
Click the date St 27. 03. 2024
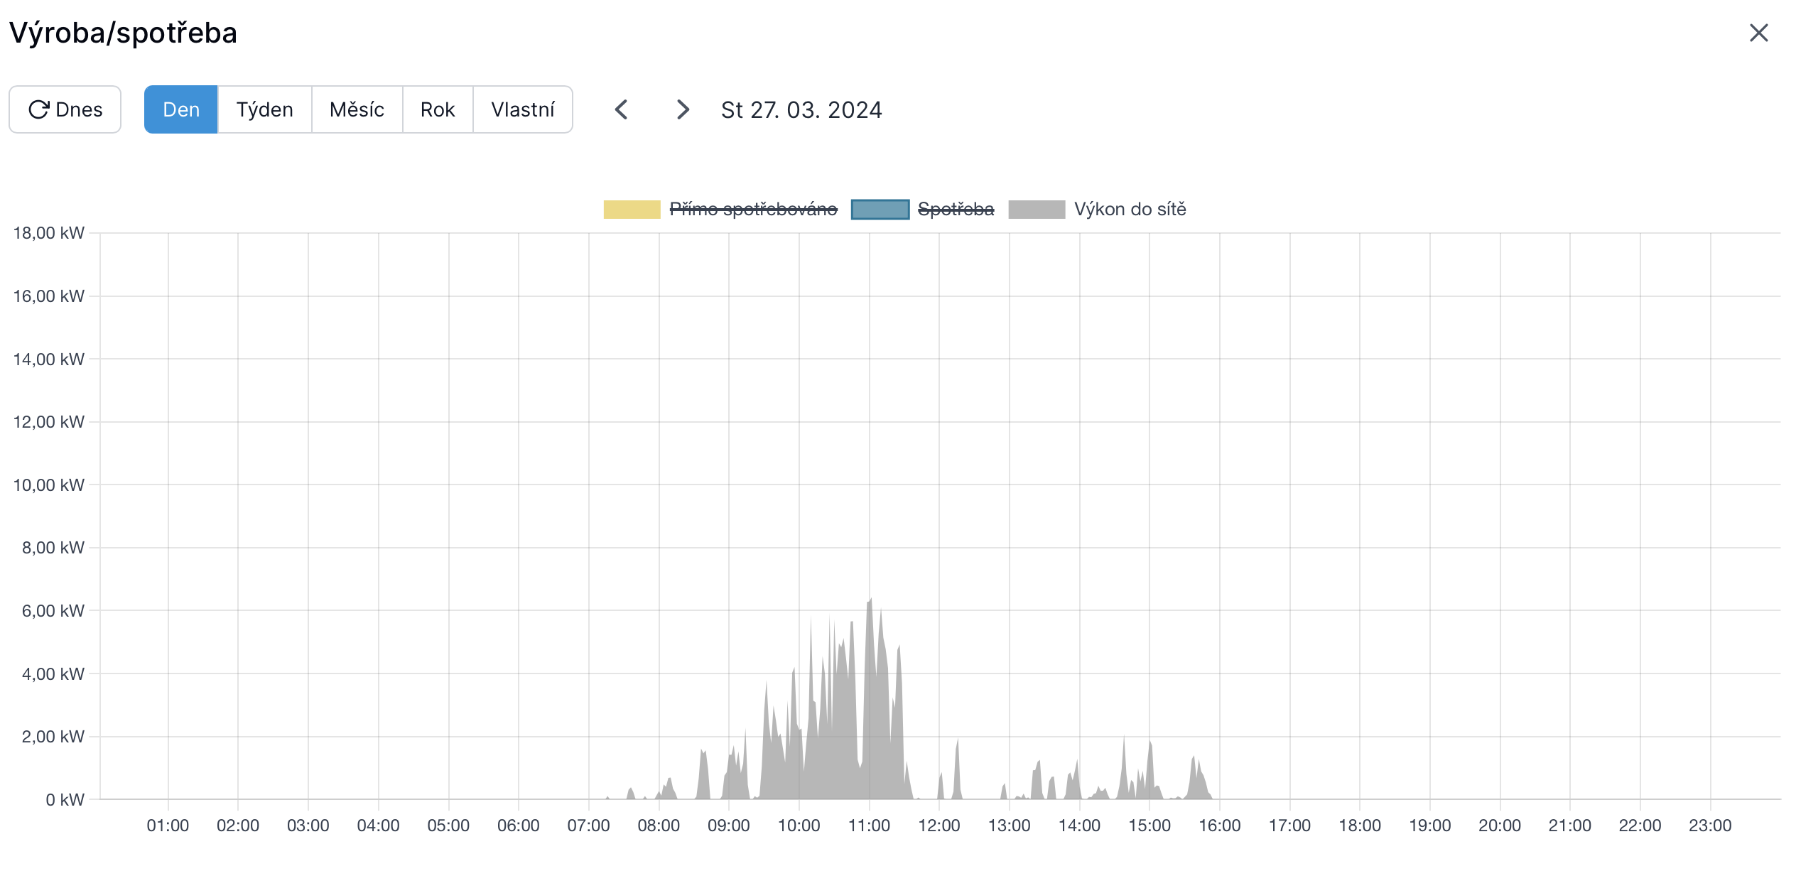coord(801,110)
